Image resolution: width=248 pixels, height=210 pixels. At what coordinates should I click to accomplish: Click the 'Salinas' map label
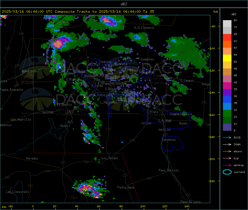(48, 112)
